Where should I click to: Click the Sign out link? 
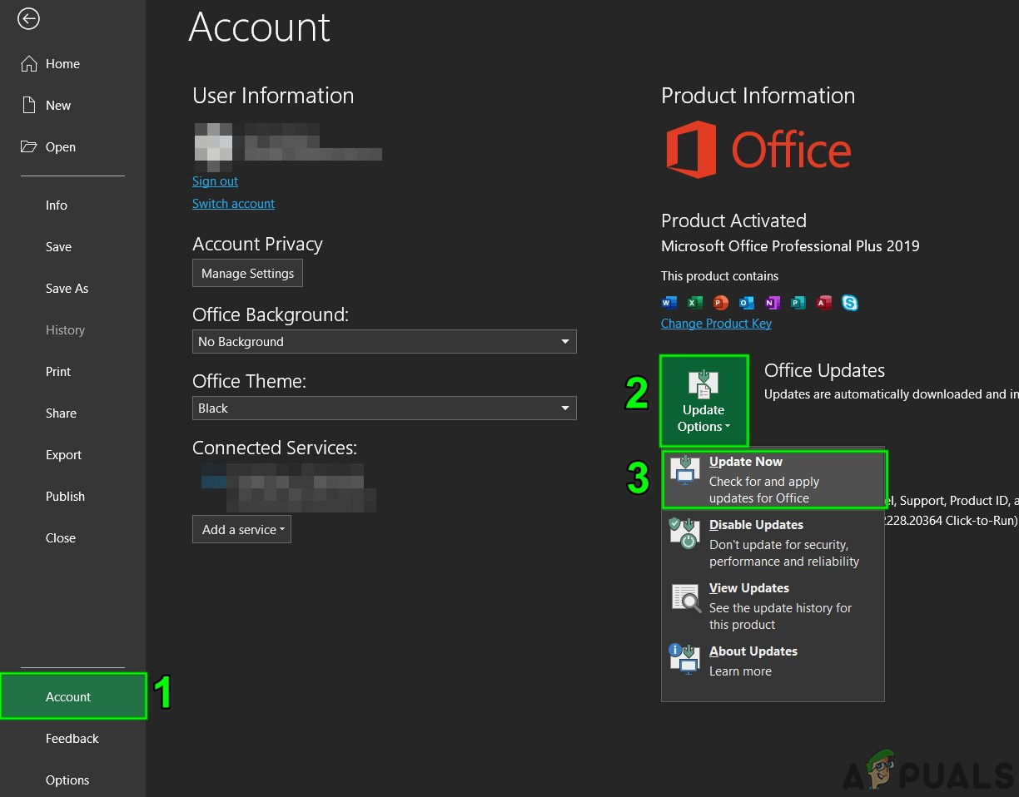pyautogui.click(x=215, y=181)
